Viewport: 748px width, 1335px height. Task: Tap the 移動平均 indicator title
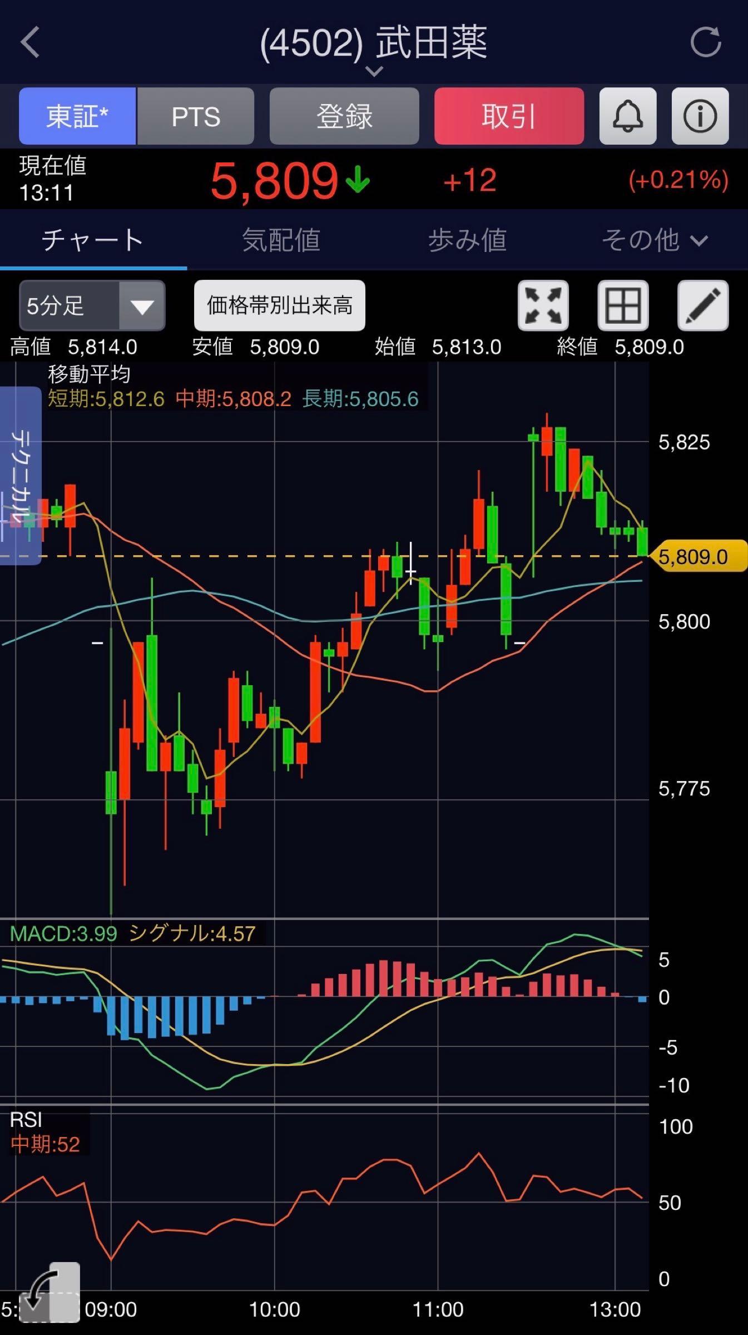point(89,374)
